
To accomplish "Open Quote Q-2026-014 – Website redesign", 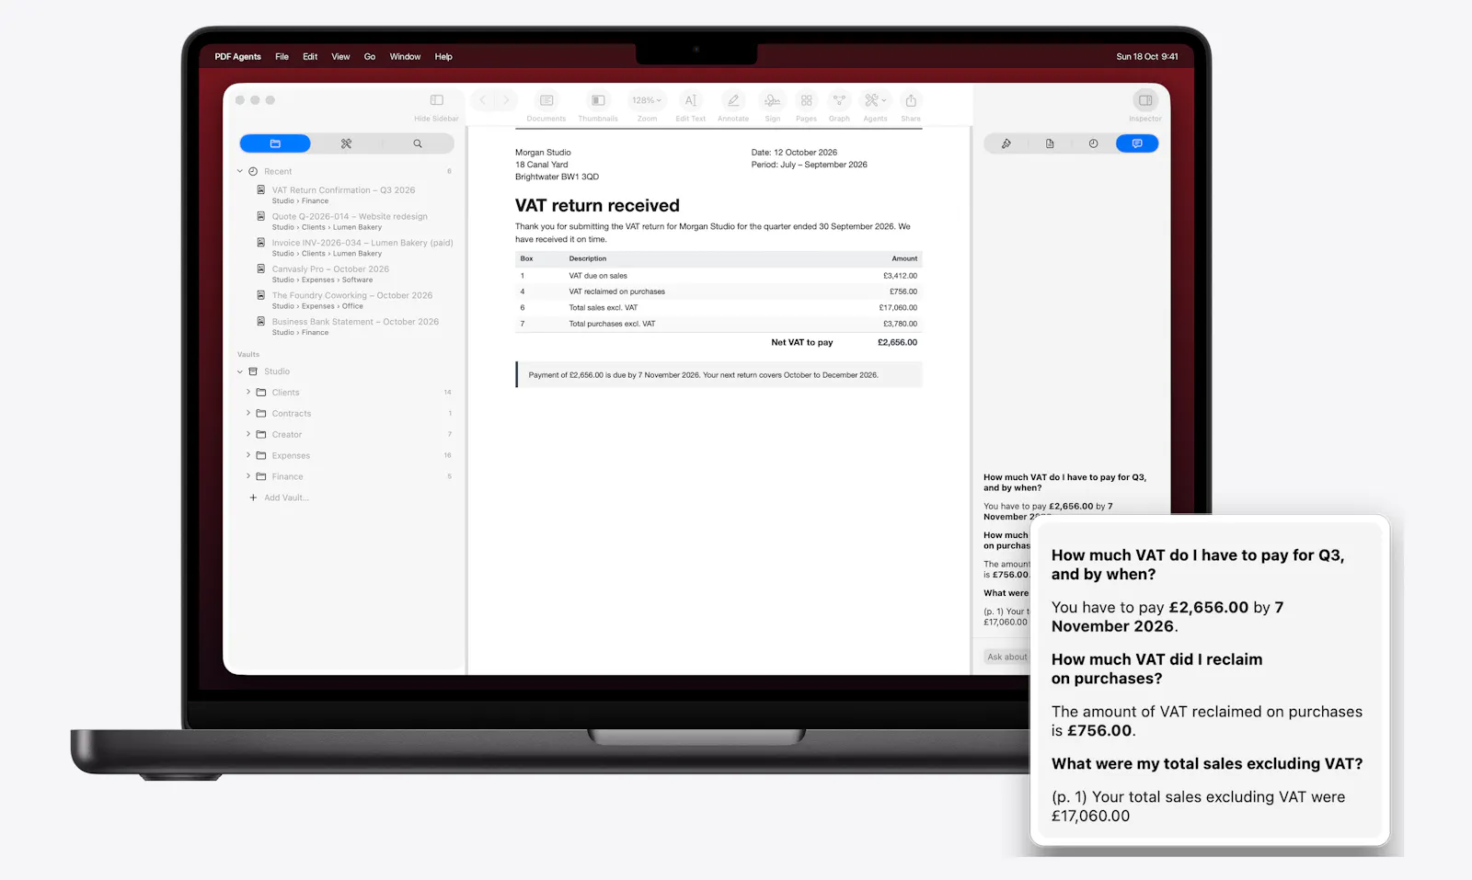I will 350,217.
